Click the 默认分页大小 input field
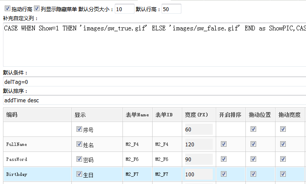The height and width of the screenshot is (184, 306). click(125, 9)
